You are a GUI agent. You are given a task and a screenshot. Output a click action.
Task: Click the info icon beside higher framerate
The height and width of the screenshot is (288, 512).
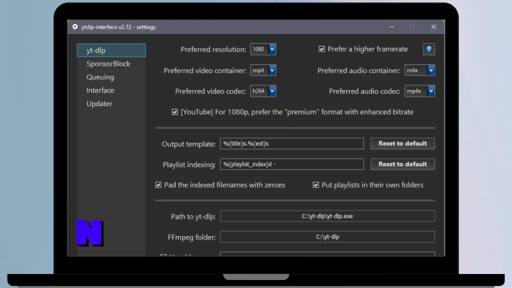pos(428,49)
